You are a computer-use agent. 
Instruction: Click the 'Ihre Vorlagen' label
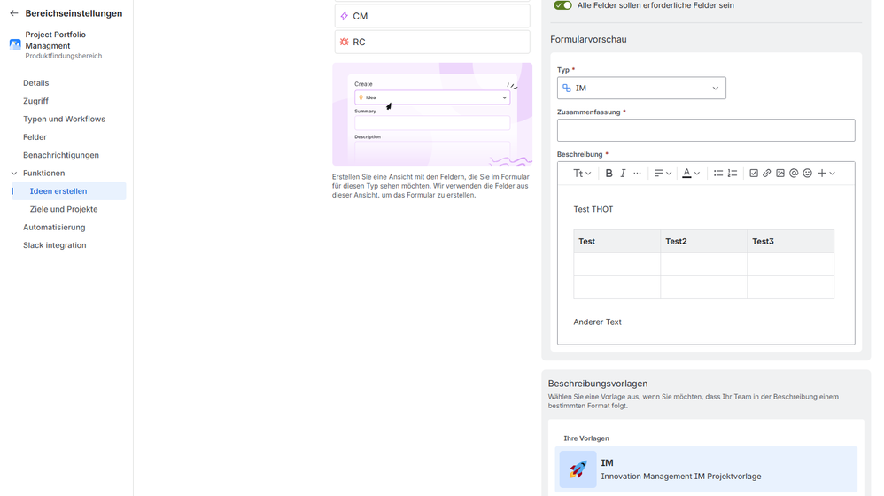tap(586, 438)
